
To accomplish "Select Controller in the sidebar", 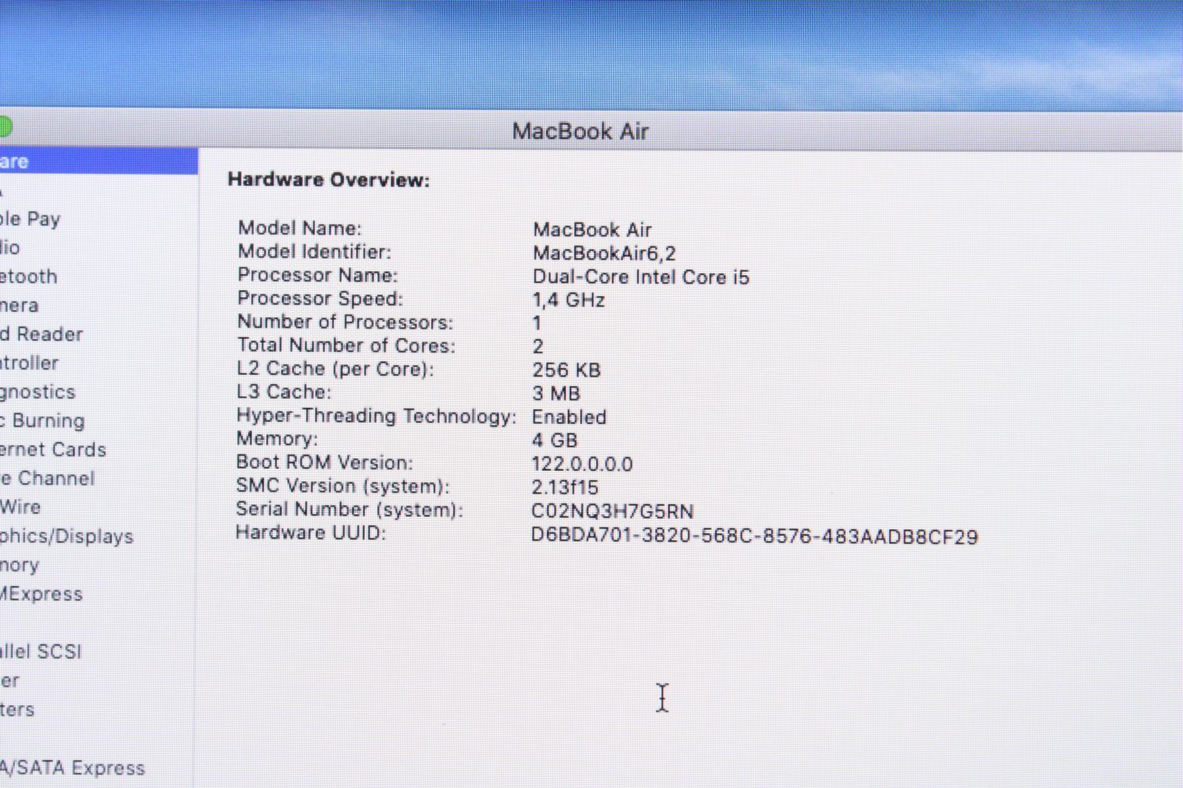I will coord(29,363).
